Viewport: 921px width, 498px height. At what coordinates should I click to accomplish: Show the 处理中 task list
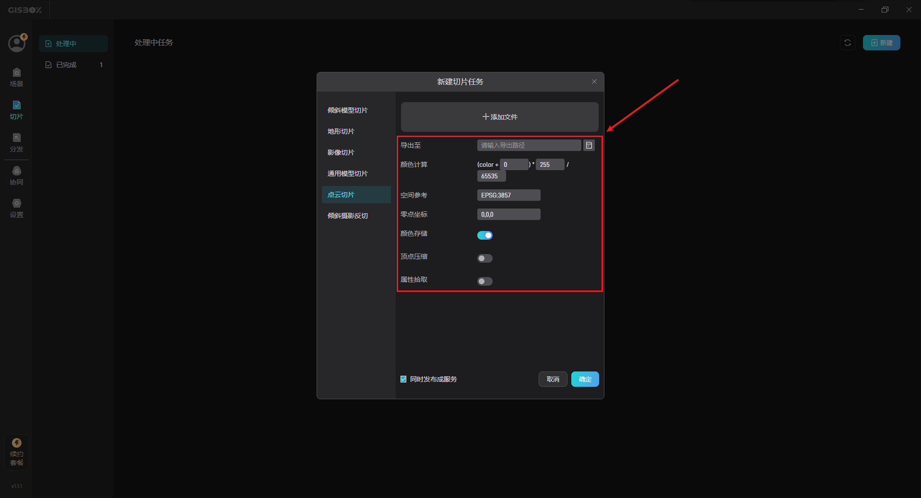click(73, 44)
